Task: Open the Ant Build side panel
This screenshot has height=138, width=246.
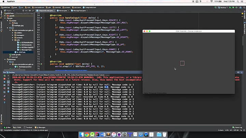Action: coord(244,15)
